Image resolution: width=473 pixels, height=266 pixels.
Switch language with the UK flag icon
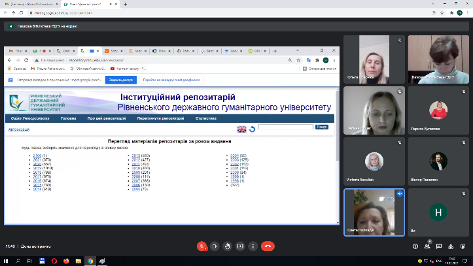pos(241,129)
